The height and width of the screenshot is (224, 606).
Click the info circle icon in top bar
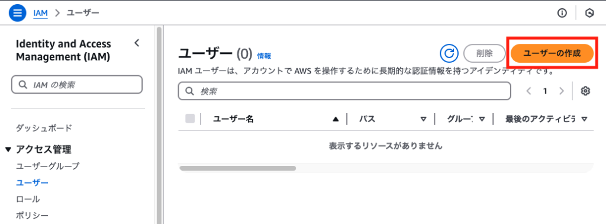(x=562, y=13)
